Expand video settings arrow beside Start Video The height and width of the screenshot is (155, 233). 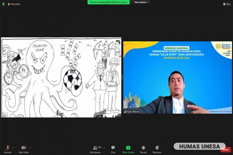(x=30, y=148)
